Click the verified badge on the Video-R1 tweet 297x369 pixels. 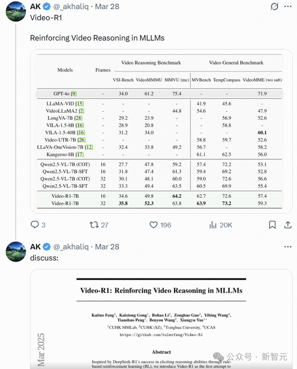pyautogui.click(x=47, y=7)
